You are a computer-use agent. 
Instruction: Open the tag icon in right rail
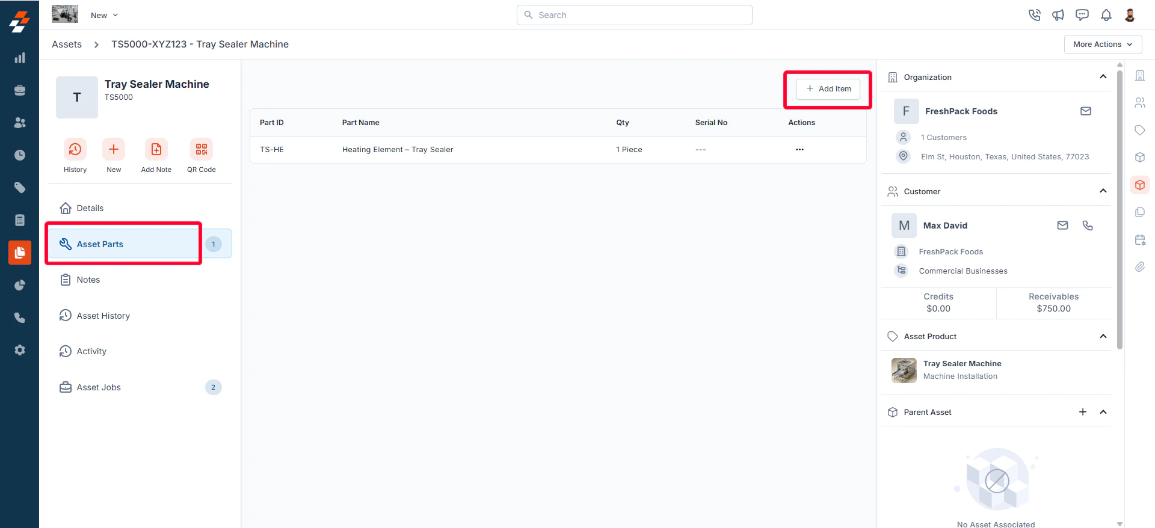pos(1140,130)
